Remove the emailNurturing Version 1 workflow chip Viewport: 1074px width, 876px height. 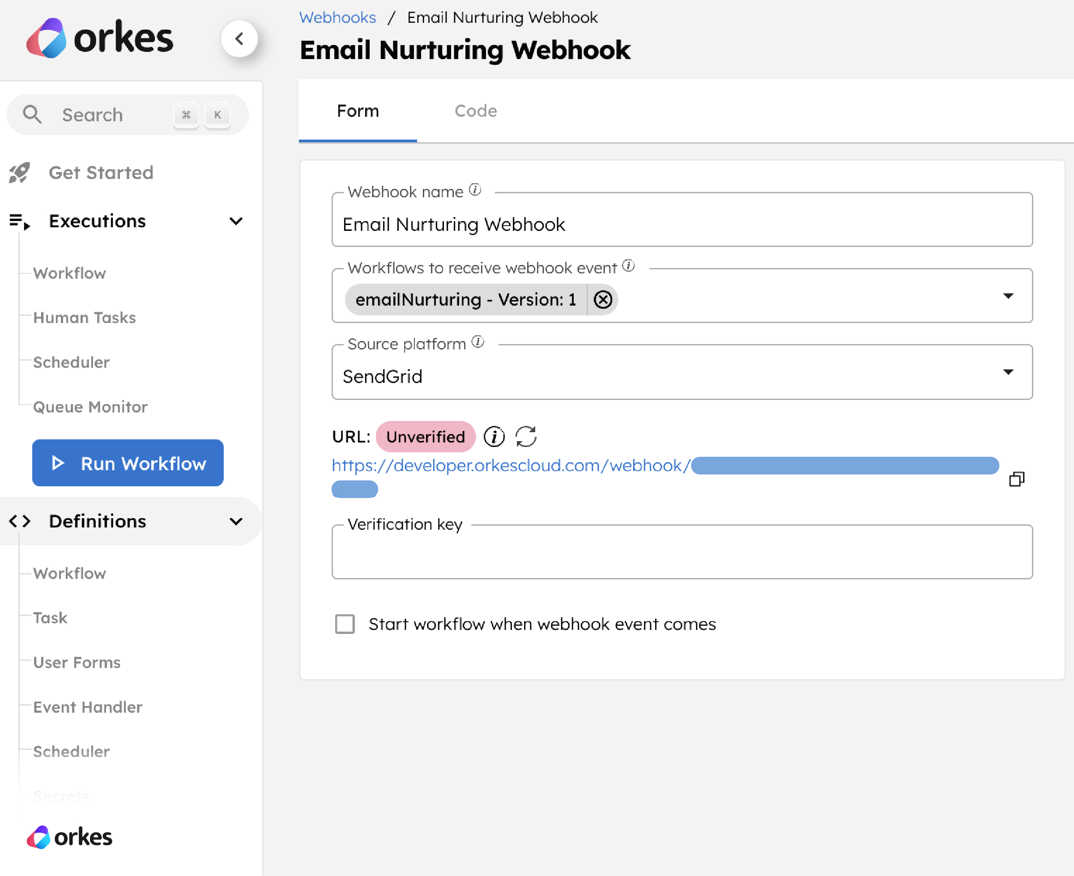click(x=603, y=299)
